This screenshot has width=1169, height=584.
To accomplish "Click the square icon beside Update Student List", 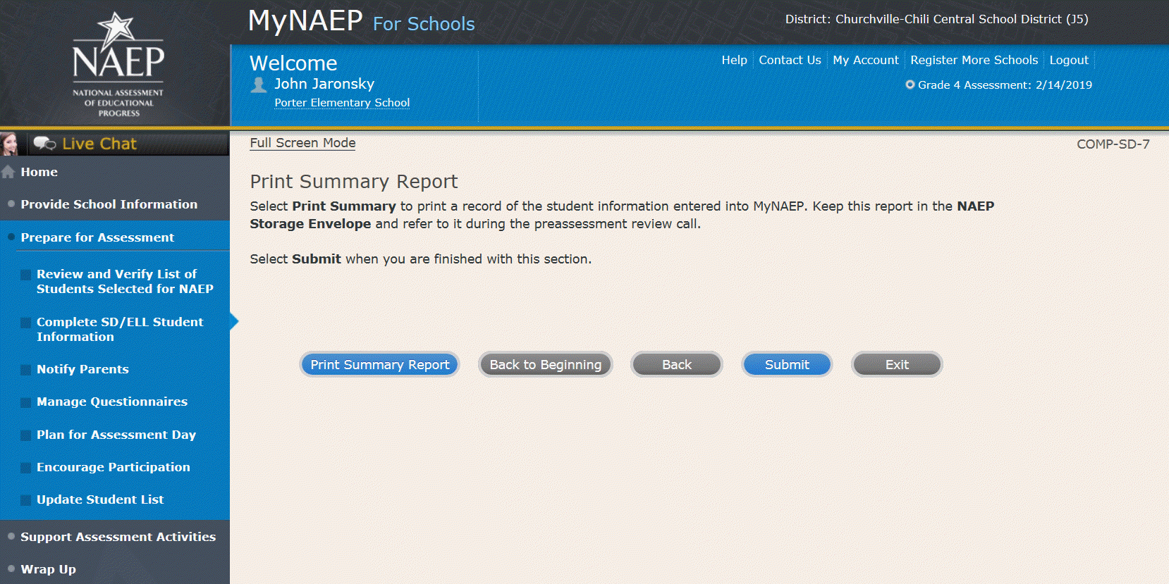I will coord(25,500).
